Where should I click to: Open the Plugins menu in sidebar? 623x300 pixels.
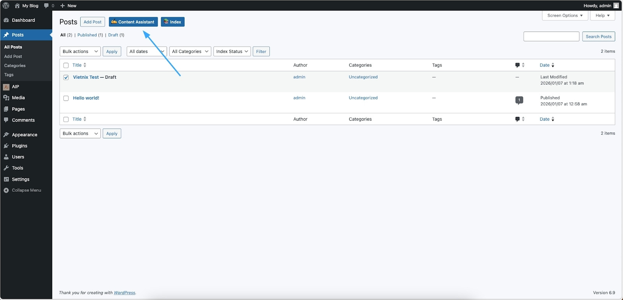[x=19, y=146]
